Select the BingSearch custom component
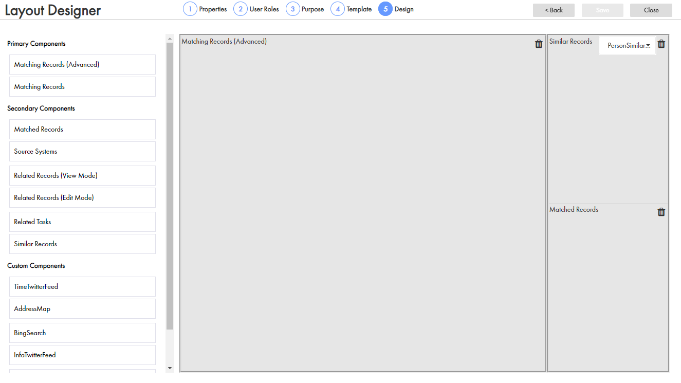Viewport: 681px width, 383px height. [82, 333]
